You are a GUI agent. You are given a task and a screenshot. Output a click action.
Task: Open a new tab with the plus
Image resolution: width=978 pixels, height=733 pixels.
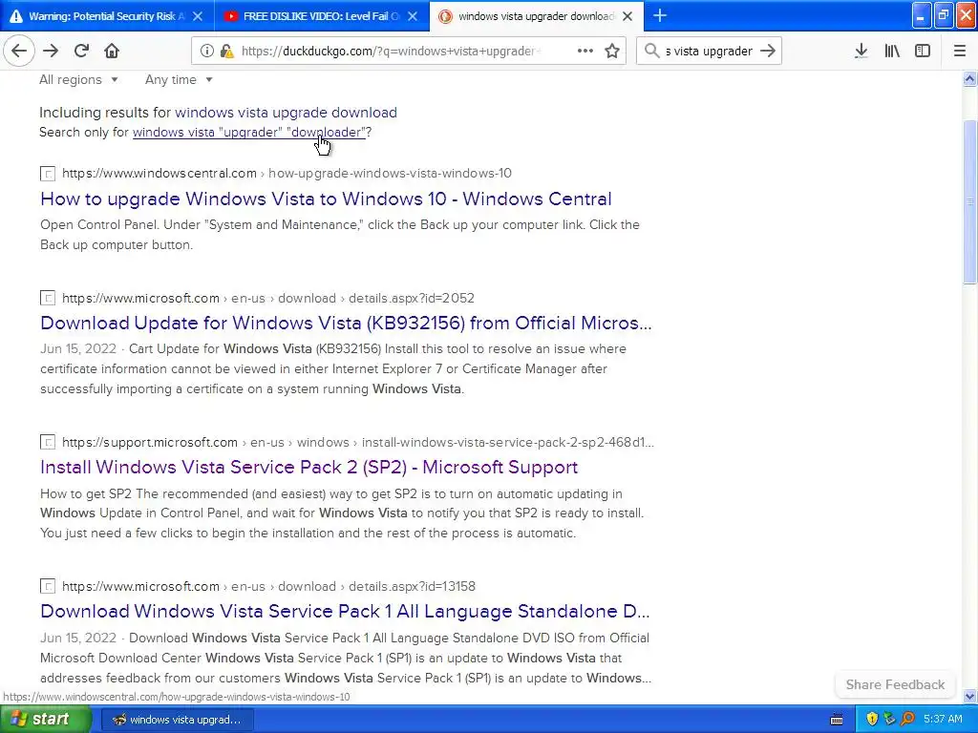(x=660, y=15)
